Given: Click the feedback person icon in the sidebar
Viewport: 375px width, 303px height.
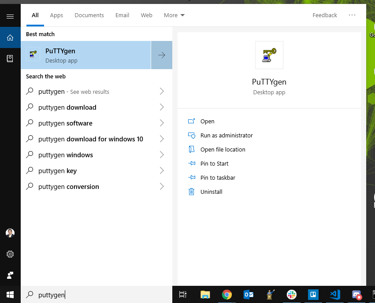Looking at the screenshot, I should pos(10,275).
